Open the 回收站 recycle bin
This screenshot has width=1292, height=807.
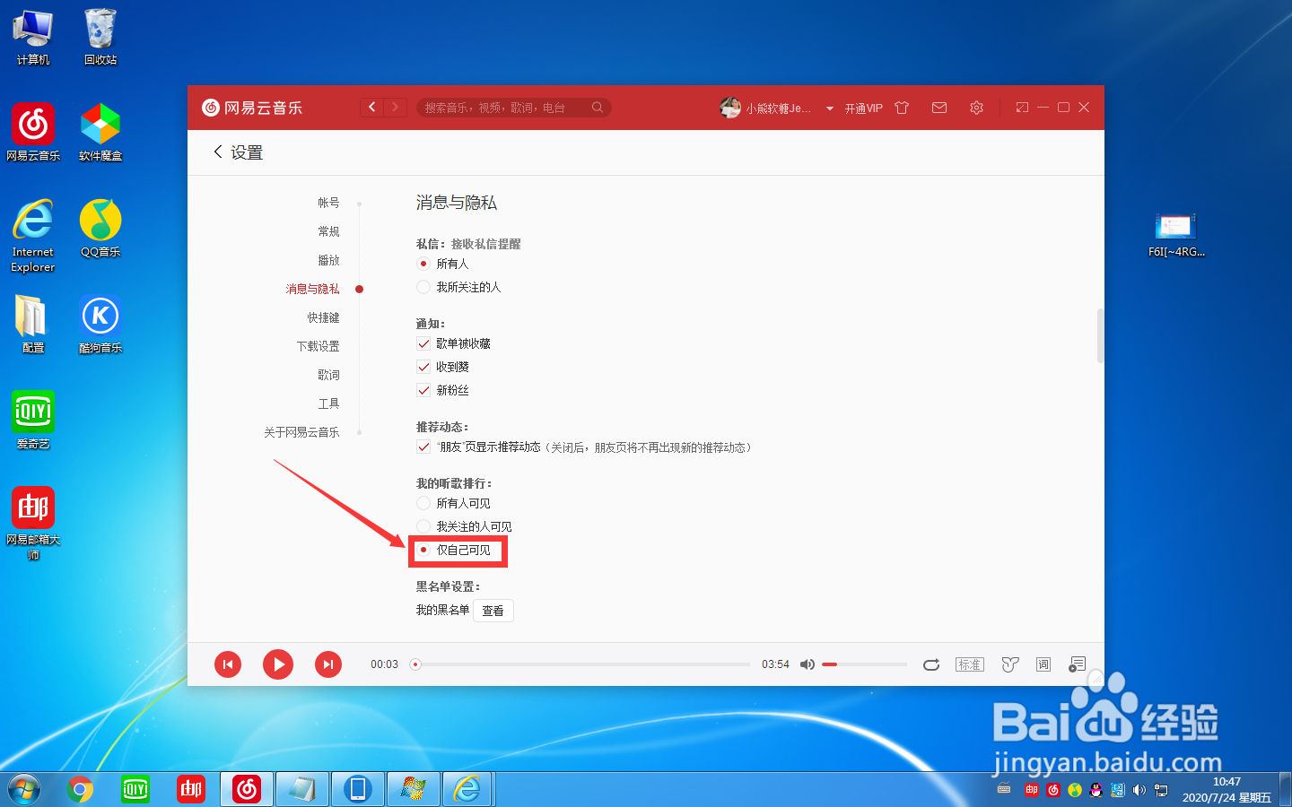click(x=100, y=37)
